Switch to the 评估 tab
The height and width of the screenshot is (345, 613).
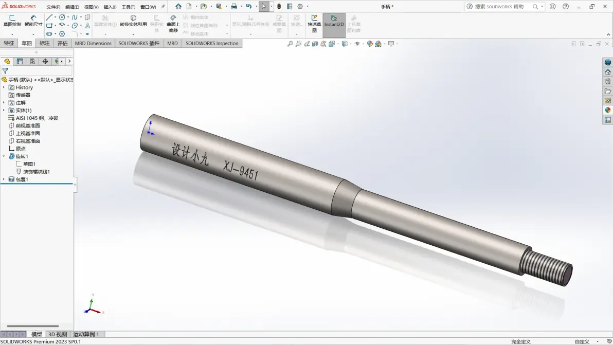click(63, 43)
